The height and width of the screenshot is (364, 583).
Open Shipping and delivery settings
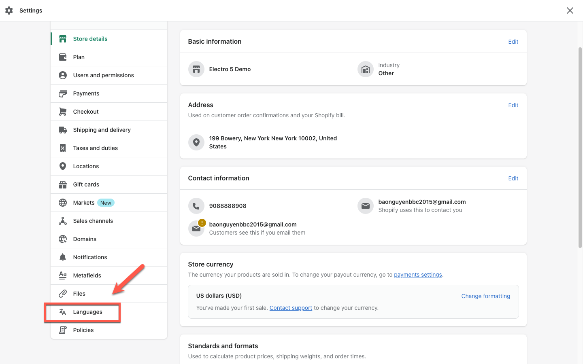click(x=109, y=130)
